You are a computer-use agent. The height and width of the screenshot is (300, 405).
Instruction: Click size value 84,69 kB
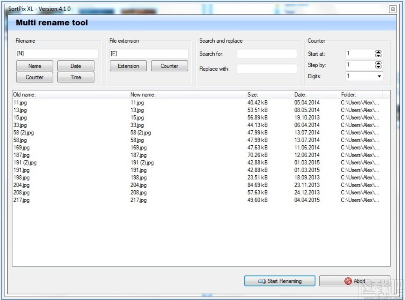click(x=257, y=185)
